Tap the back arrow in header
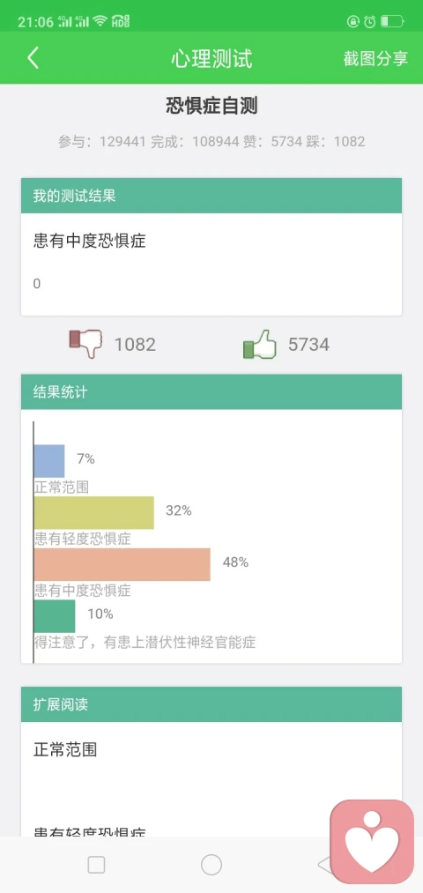Screen dimensions: 423x893 pos(33,59)
